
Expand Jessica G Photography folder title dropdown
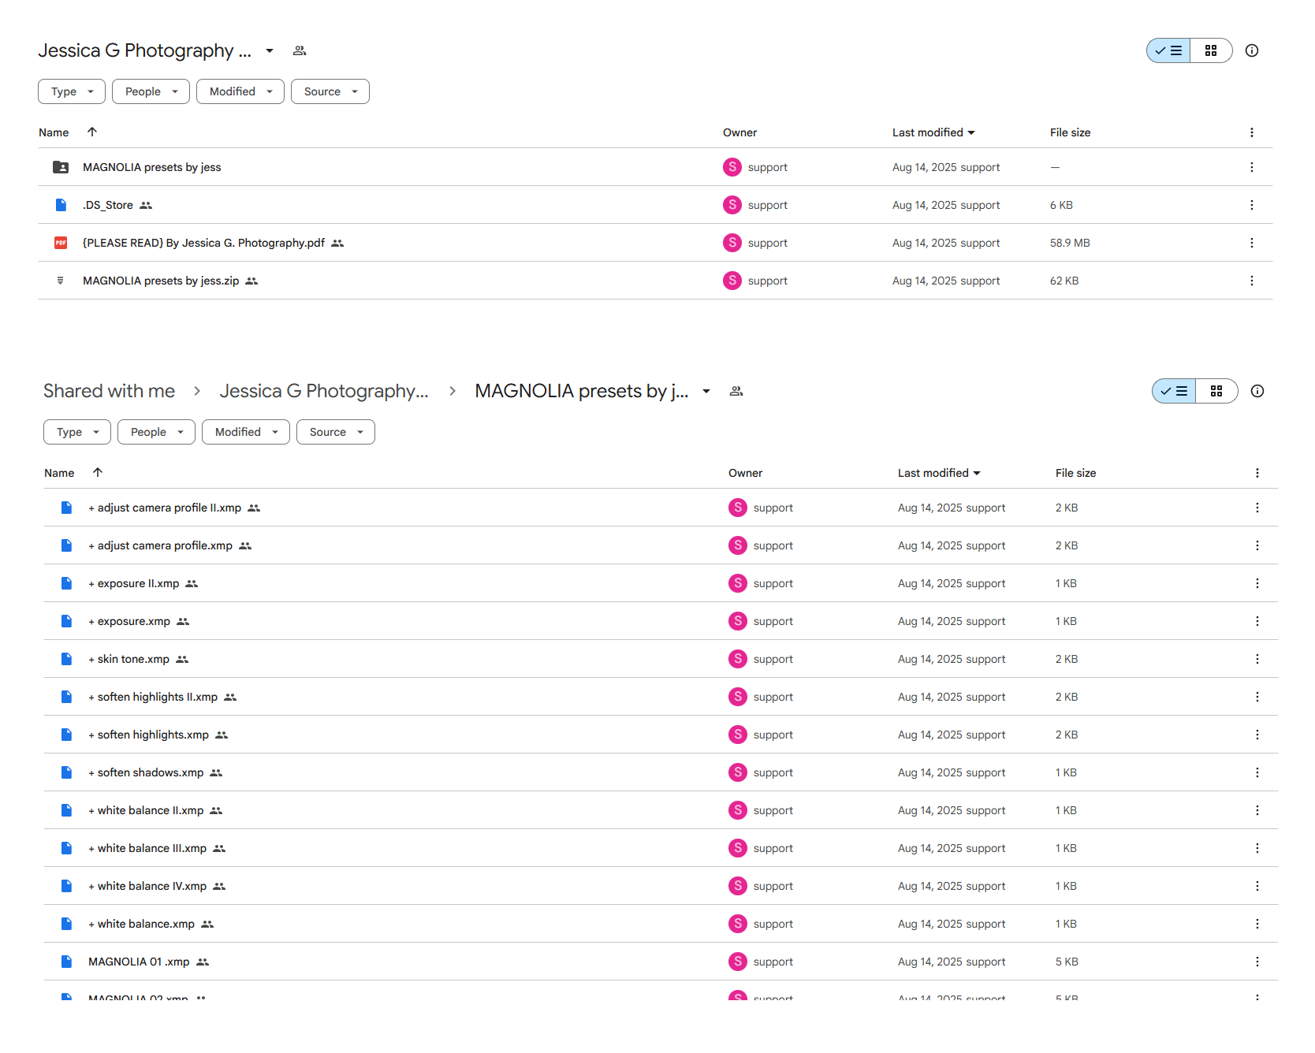click(x=270, y=50)
